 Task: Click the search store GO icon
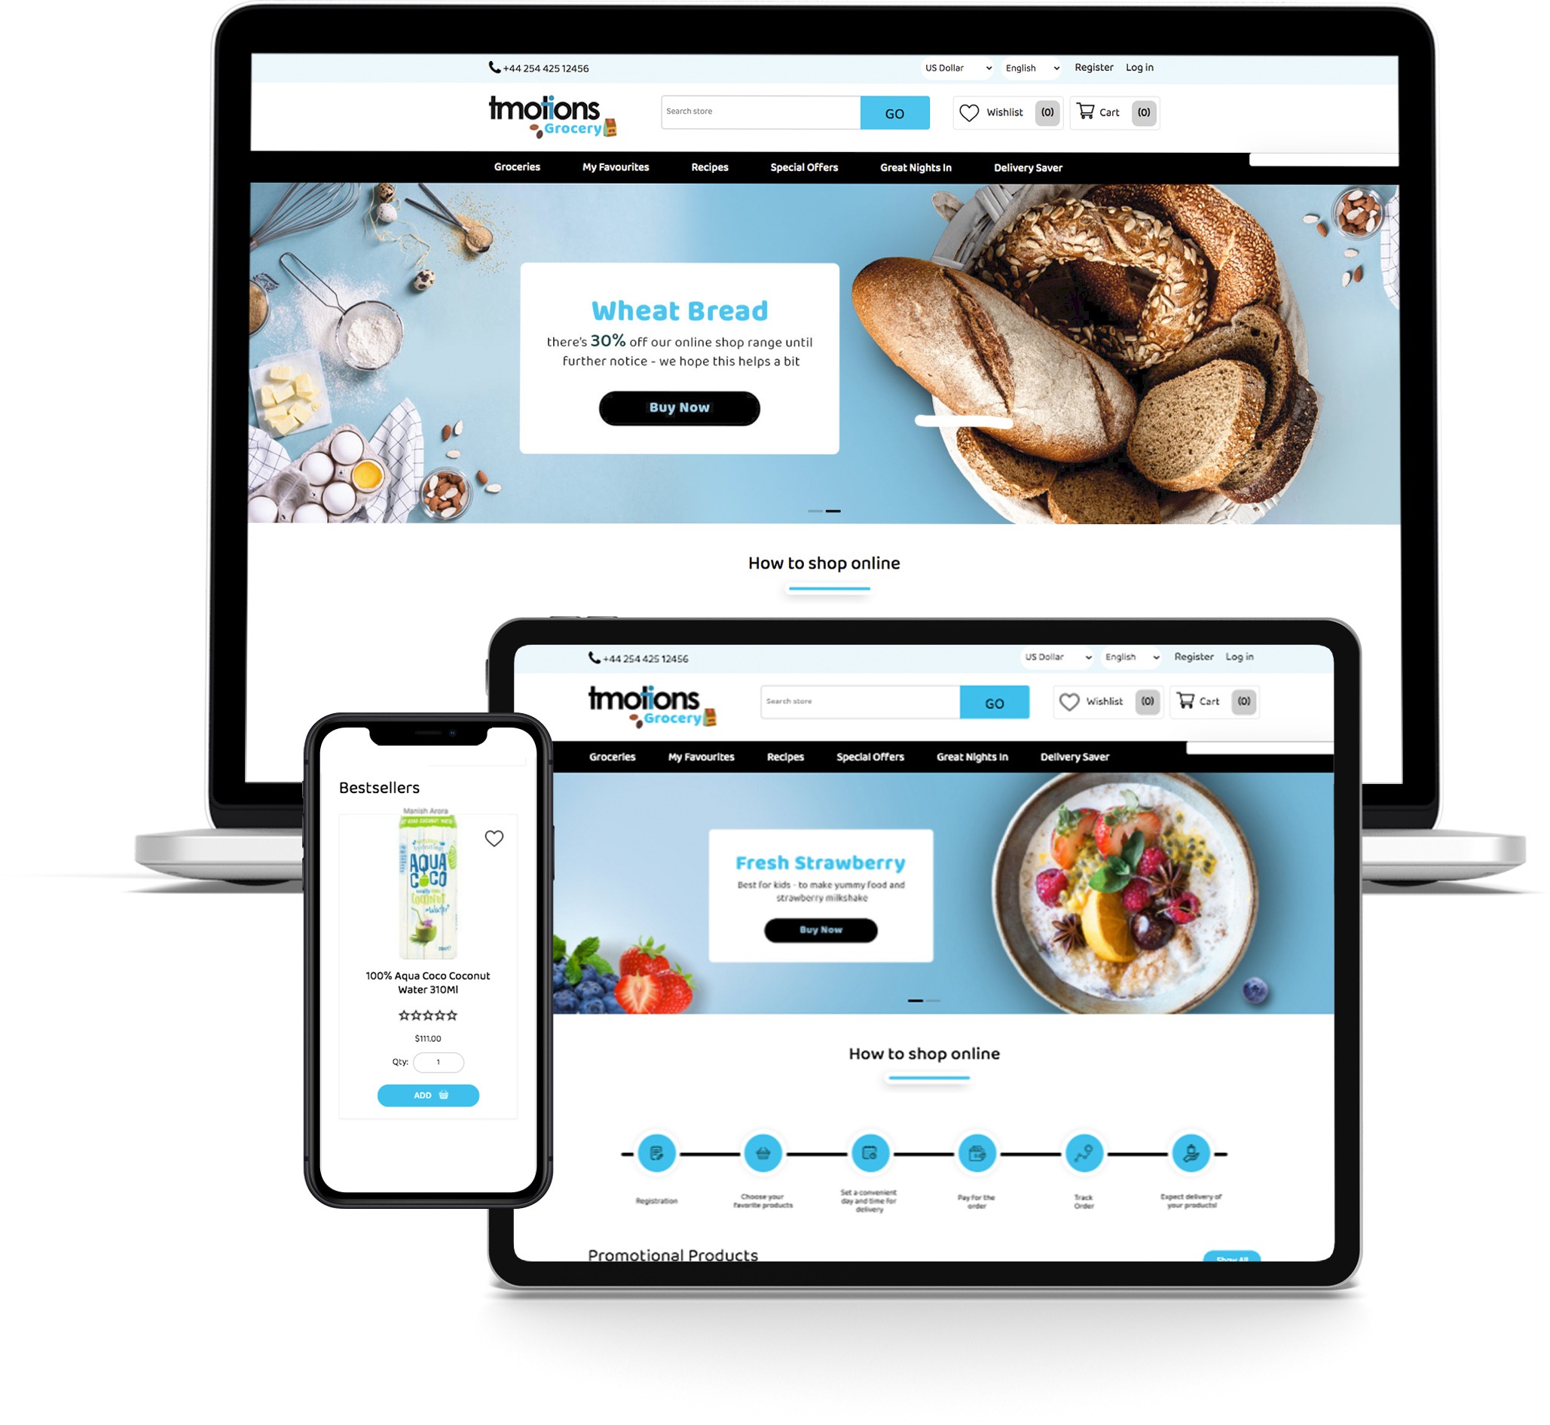[897, 112]
